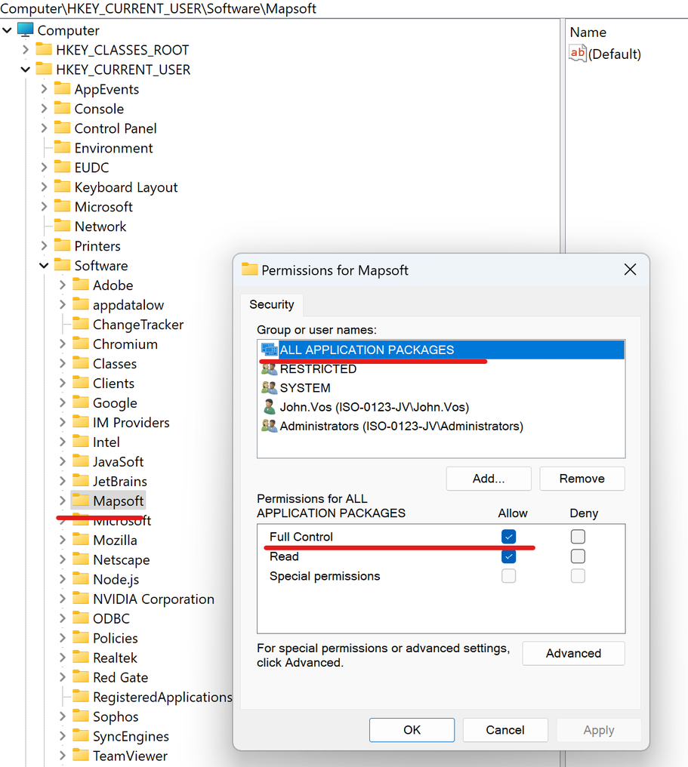Click the Add... button
Screen dimensions: 688x767
pyautogui.click(x=489, y=479)
